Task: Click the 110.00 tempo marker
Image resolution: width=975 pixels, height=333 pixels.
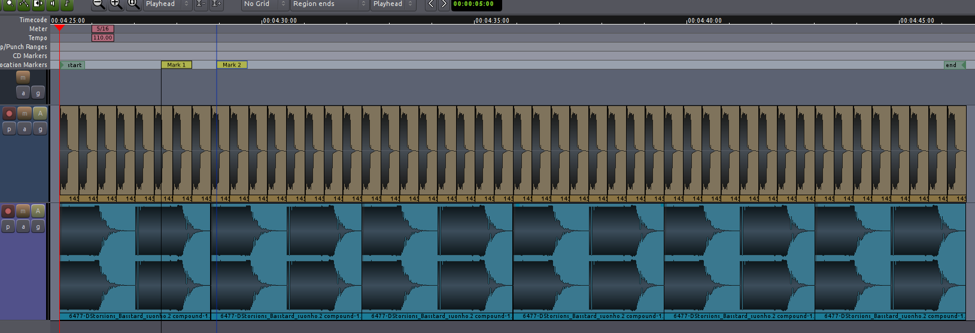Action: (102, 38)
